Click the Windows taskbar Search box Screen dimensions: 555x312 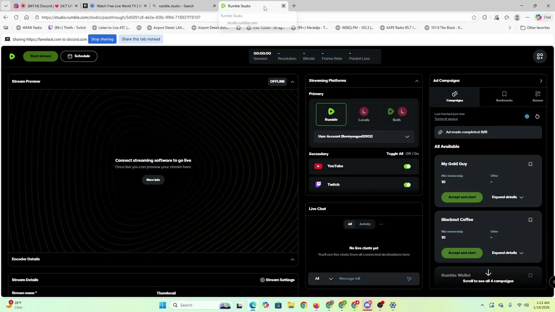(x=201, y=305)
